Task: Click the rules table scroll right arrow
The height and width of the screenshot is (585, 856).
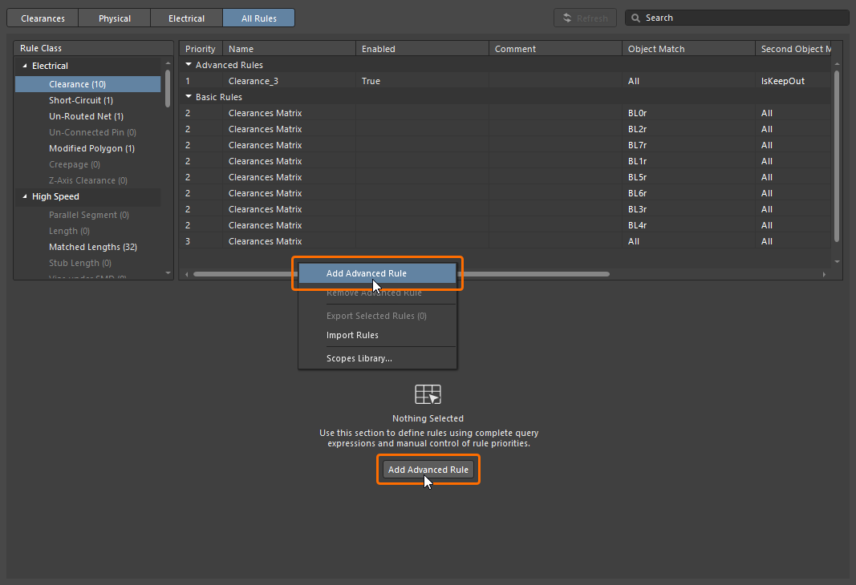Action: (x=824, y=274)
